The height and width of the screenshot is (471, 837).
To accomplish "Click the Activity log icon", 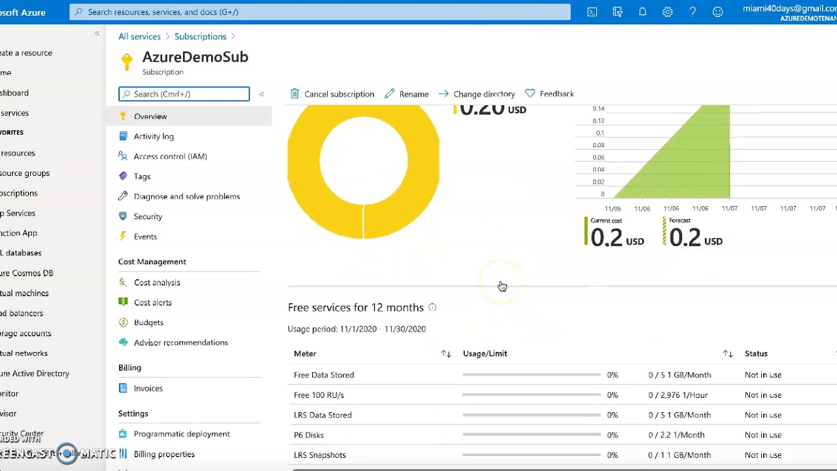I will tap(123, 136).
